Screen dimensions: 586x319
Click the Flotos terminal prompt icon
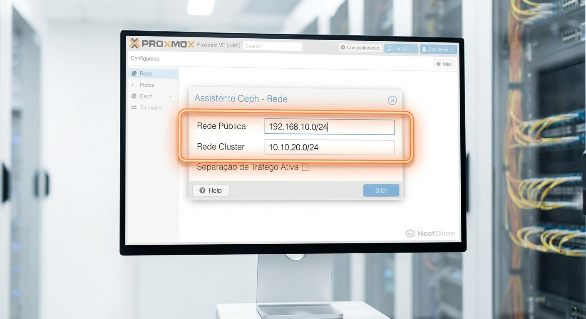(134, 85)
